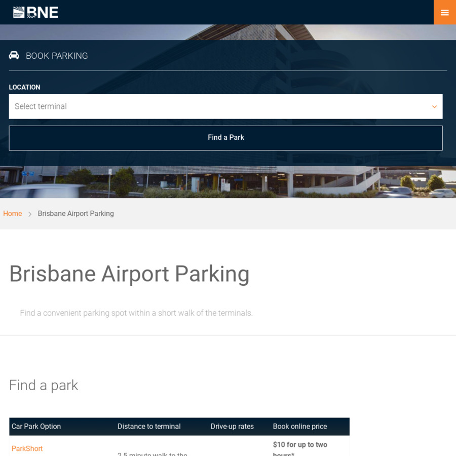Click the BOOK PARKING section title
The image size is (456, 456).
[57, 56]
